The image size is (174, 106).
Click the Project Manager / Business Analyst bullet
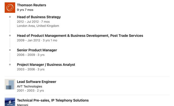(x=10, y=65)
